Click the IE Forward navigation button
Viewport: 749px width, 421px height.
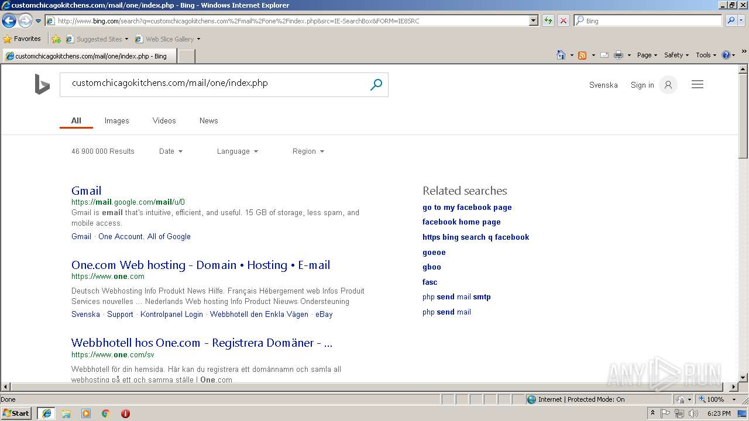tap(25, 20)
